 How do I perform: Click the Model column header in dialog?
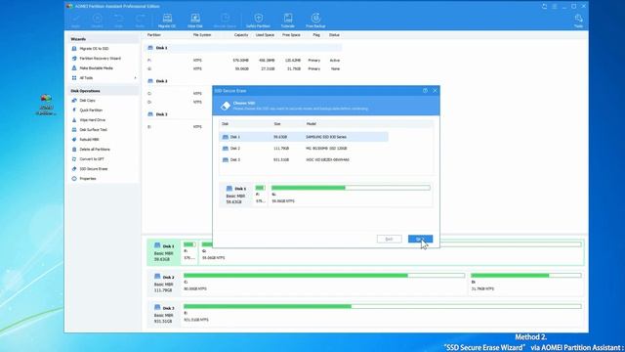pyautogui.click(x=311, y=124)
